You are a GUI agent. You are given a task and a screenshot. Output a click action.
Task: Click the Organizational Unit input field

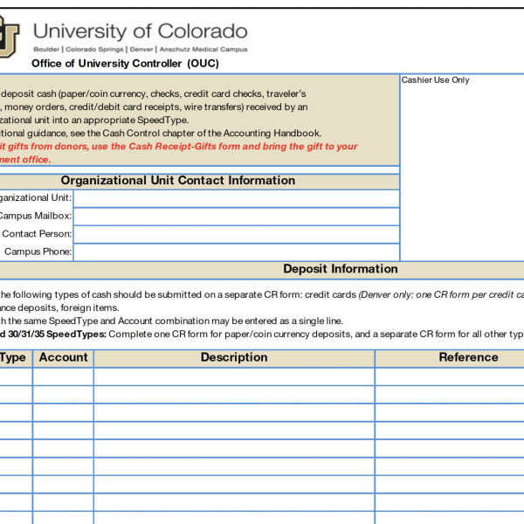click(x=237, y=199)
